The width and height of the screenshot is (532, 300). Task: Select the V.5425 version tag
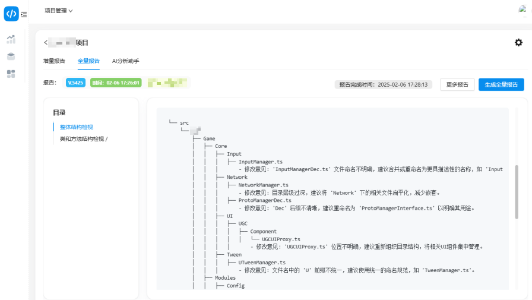point(75,83)
